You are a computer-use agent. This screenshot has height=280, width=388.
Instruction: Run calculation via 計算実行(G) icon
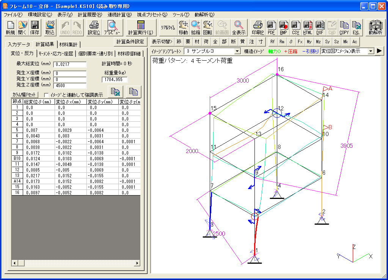140,27
